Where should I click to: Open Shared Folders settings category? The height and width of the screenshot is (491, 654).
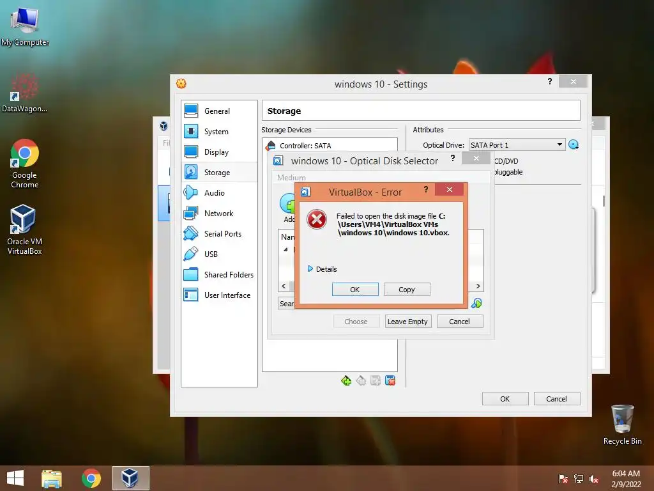pos(219,275)
